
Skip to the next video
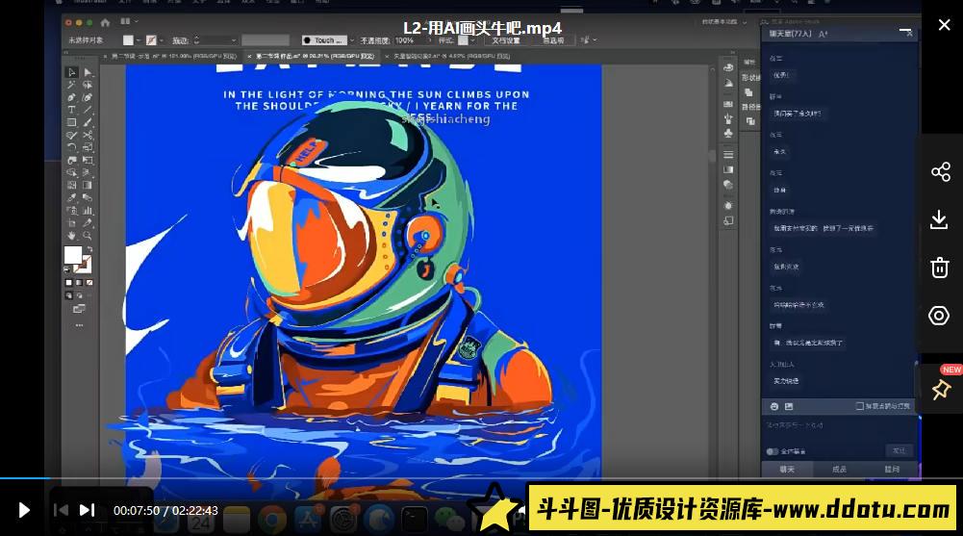88,510
